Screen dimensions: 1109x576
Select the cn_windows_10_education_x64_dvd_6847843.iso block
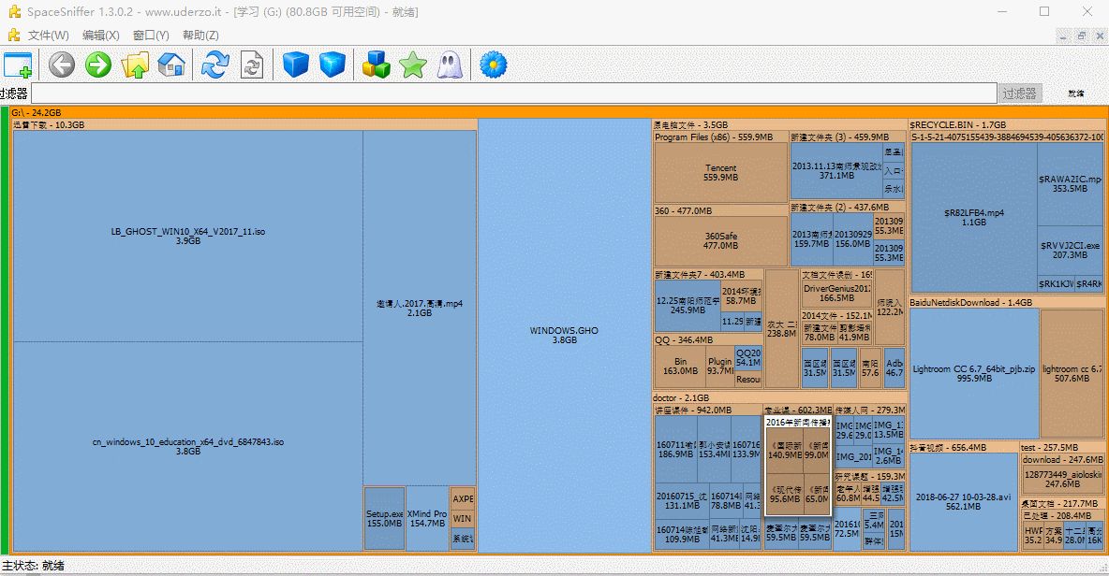pos(188,447)
